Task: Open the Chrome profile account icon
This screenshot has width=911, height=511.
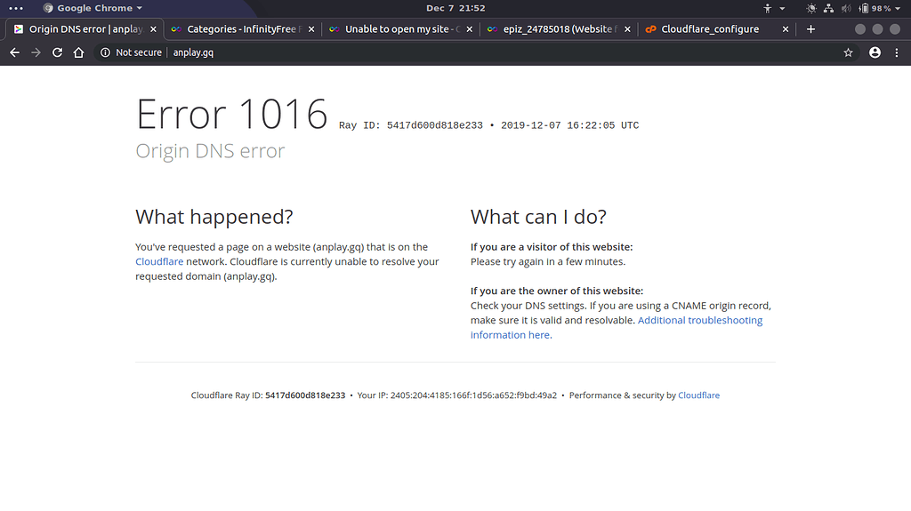Action: tap(875, 52)
